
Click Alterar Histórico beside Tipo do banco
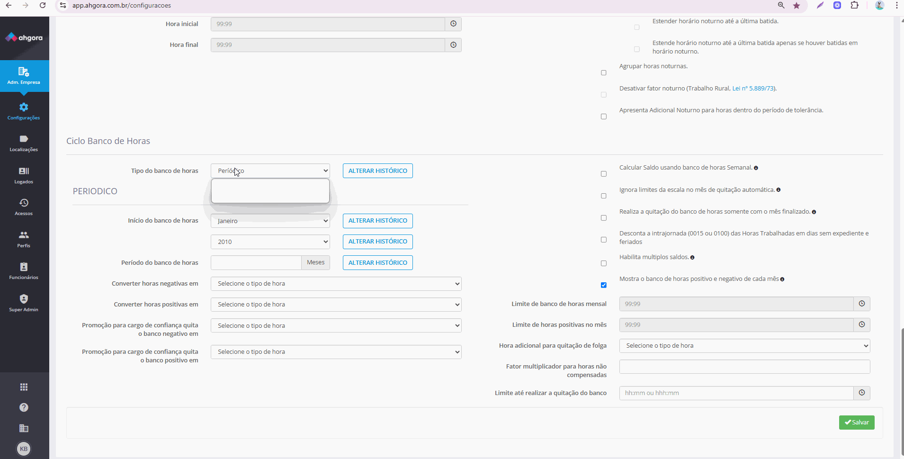tap(378, 171)
